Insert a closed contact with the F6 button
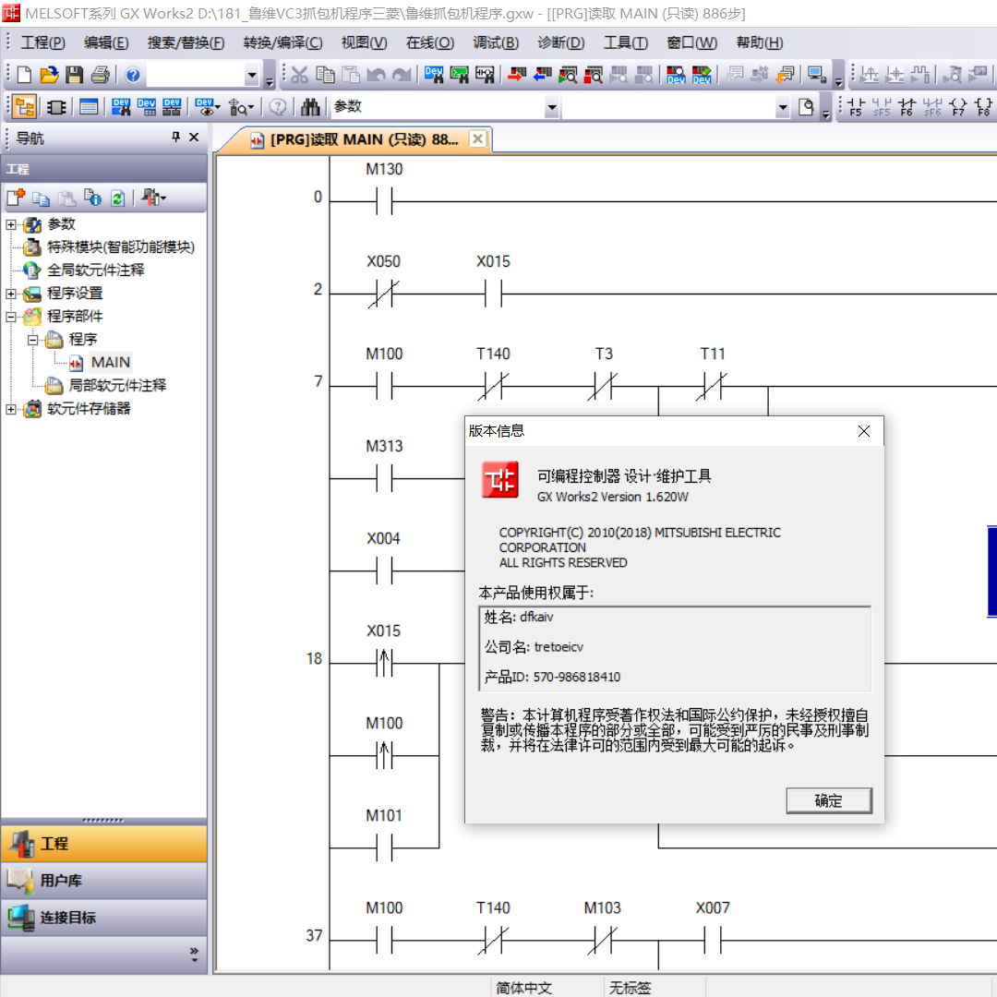 907,107
